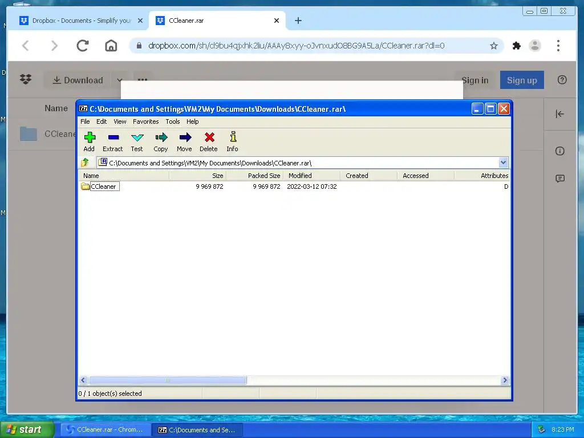Image resolution: width=584 pixels, height=438 pixels.
Task: Click the Copy toolbar icon
Action: (160, 141)
